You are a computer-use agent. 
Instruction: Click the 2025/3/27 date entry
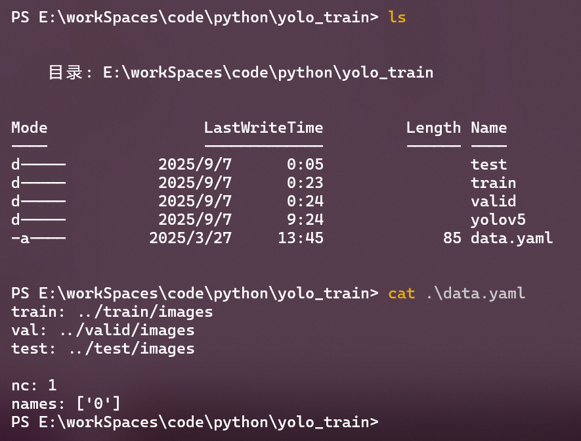(190, 238)
